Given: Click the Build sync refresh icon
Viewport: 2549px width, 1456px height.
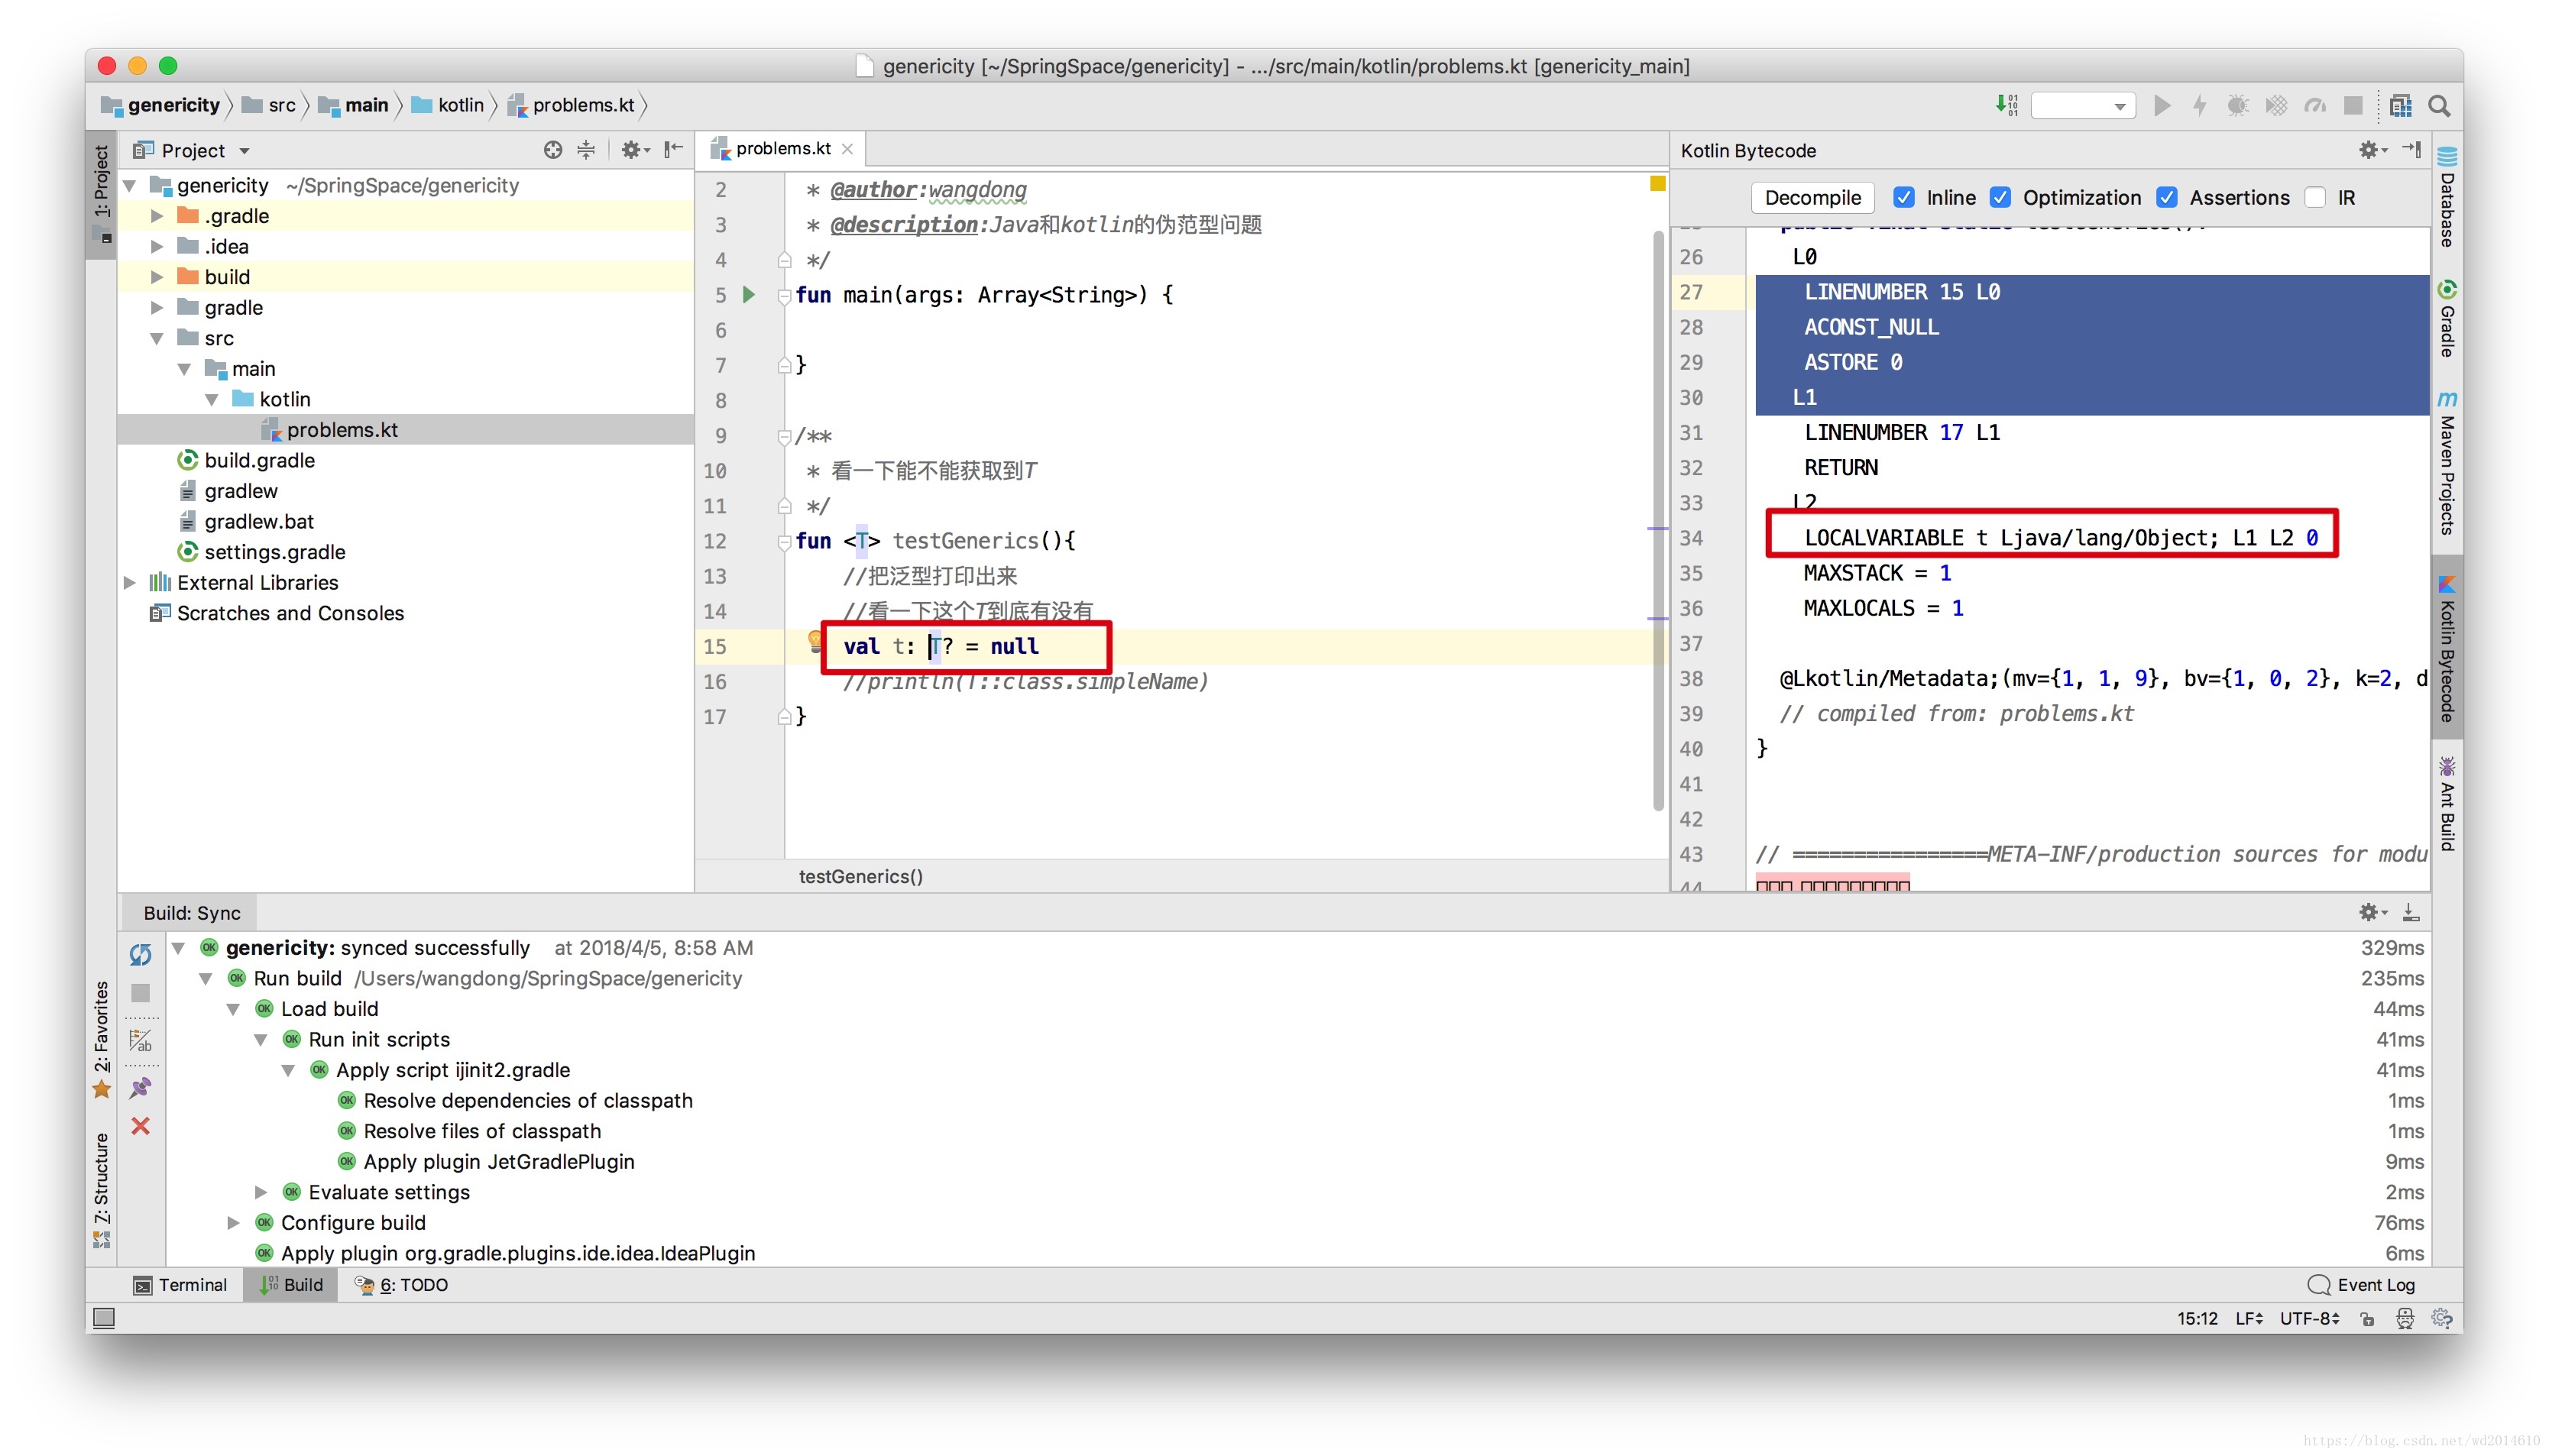Looking at the screenshot, I should [141, 955].
